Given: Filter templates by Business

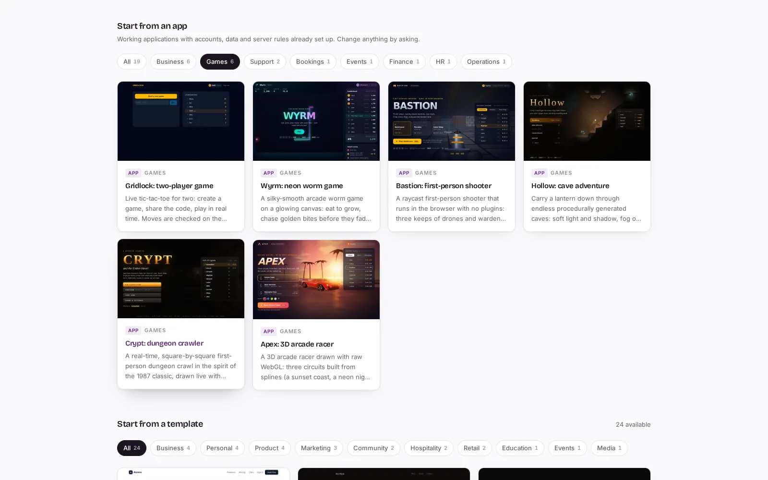Looking at the screenshot, I should click(x=173, y=448).
